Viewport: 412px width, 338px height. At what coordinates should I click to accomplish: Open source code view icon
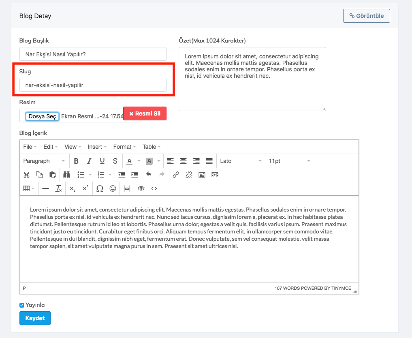(x=154, y=188)
